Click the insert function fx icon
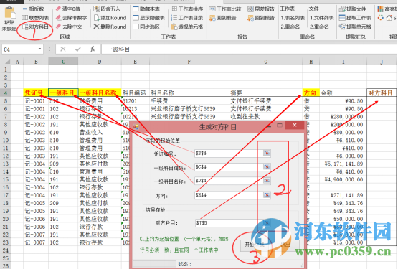 pos(93,49)
